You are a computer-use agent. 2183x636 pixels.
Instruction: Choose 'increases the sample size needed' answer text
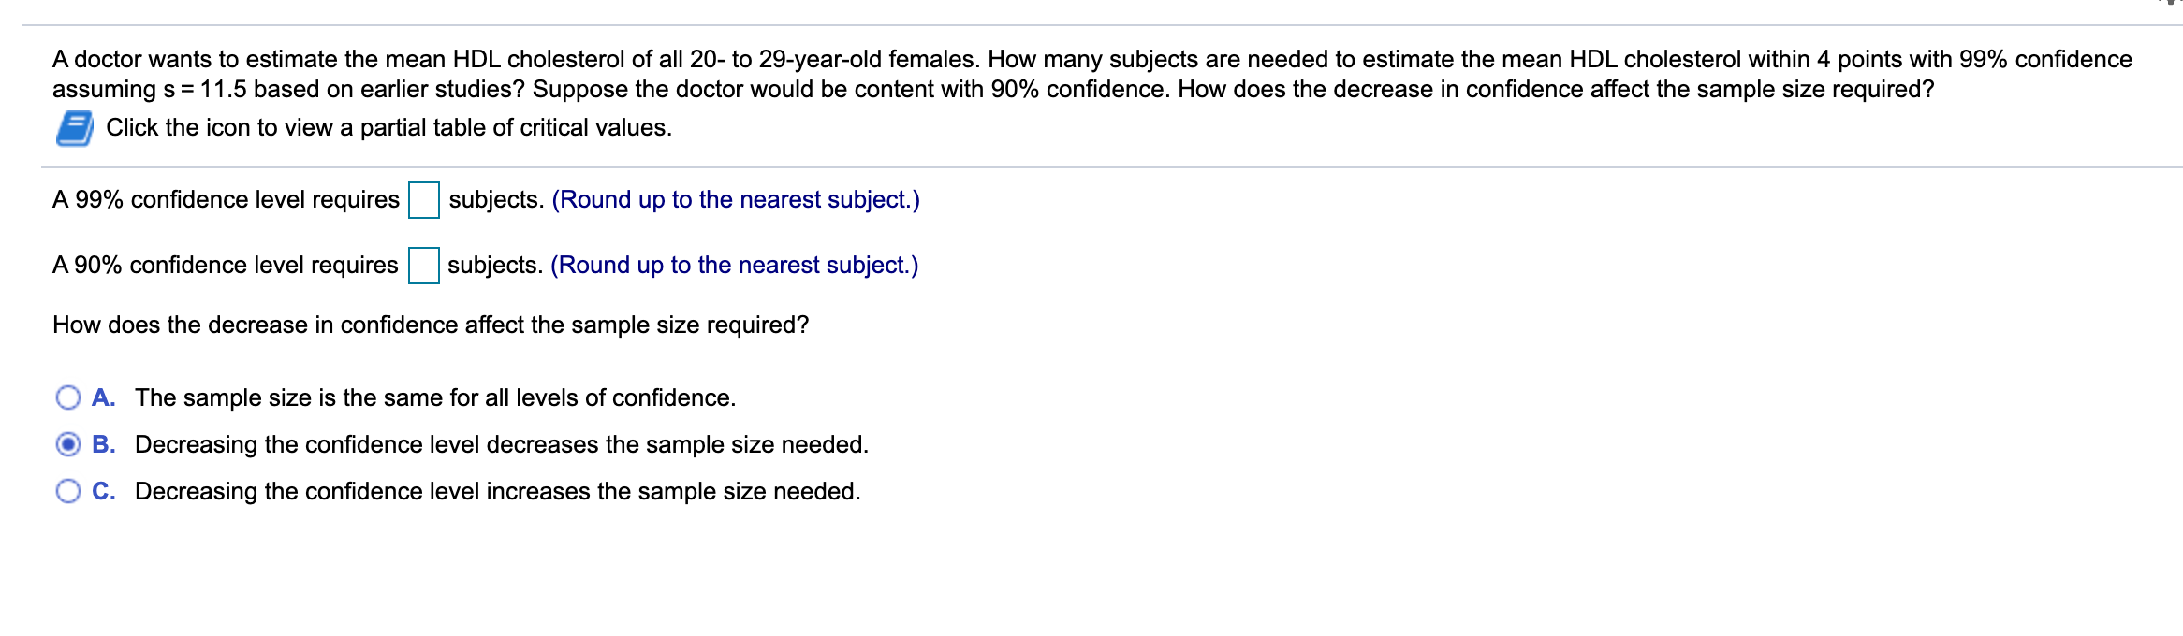[498, 492]
